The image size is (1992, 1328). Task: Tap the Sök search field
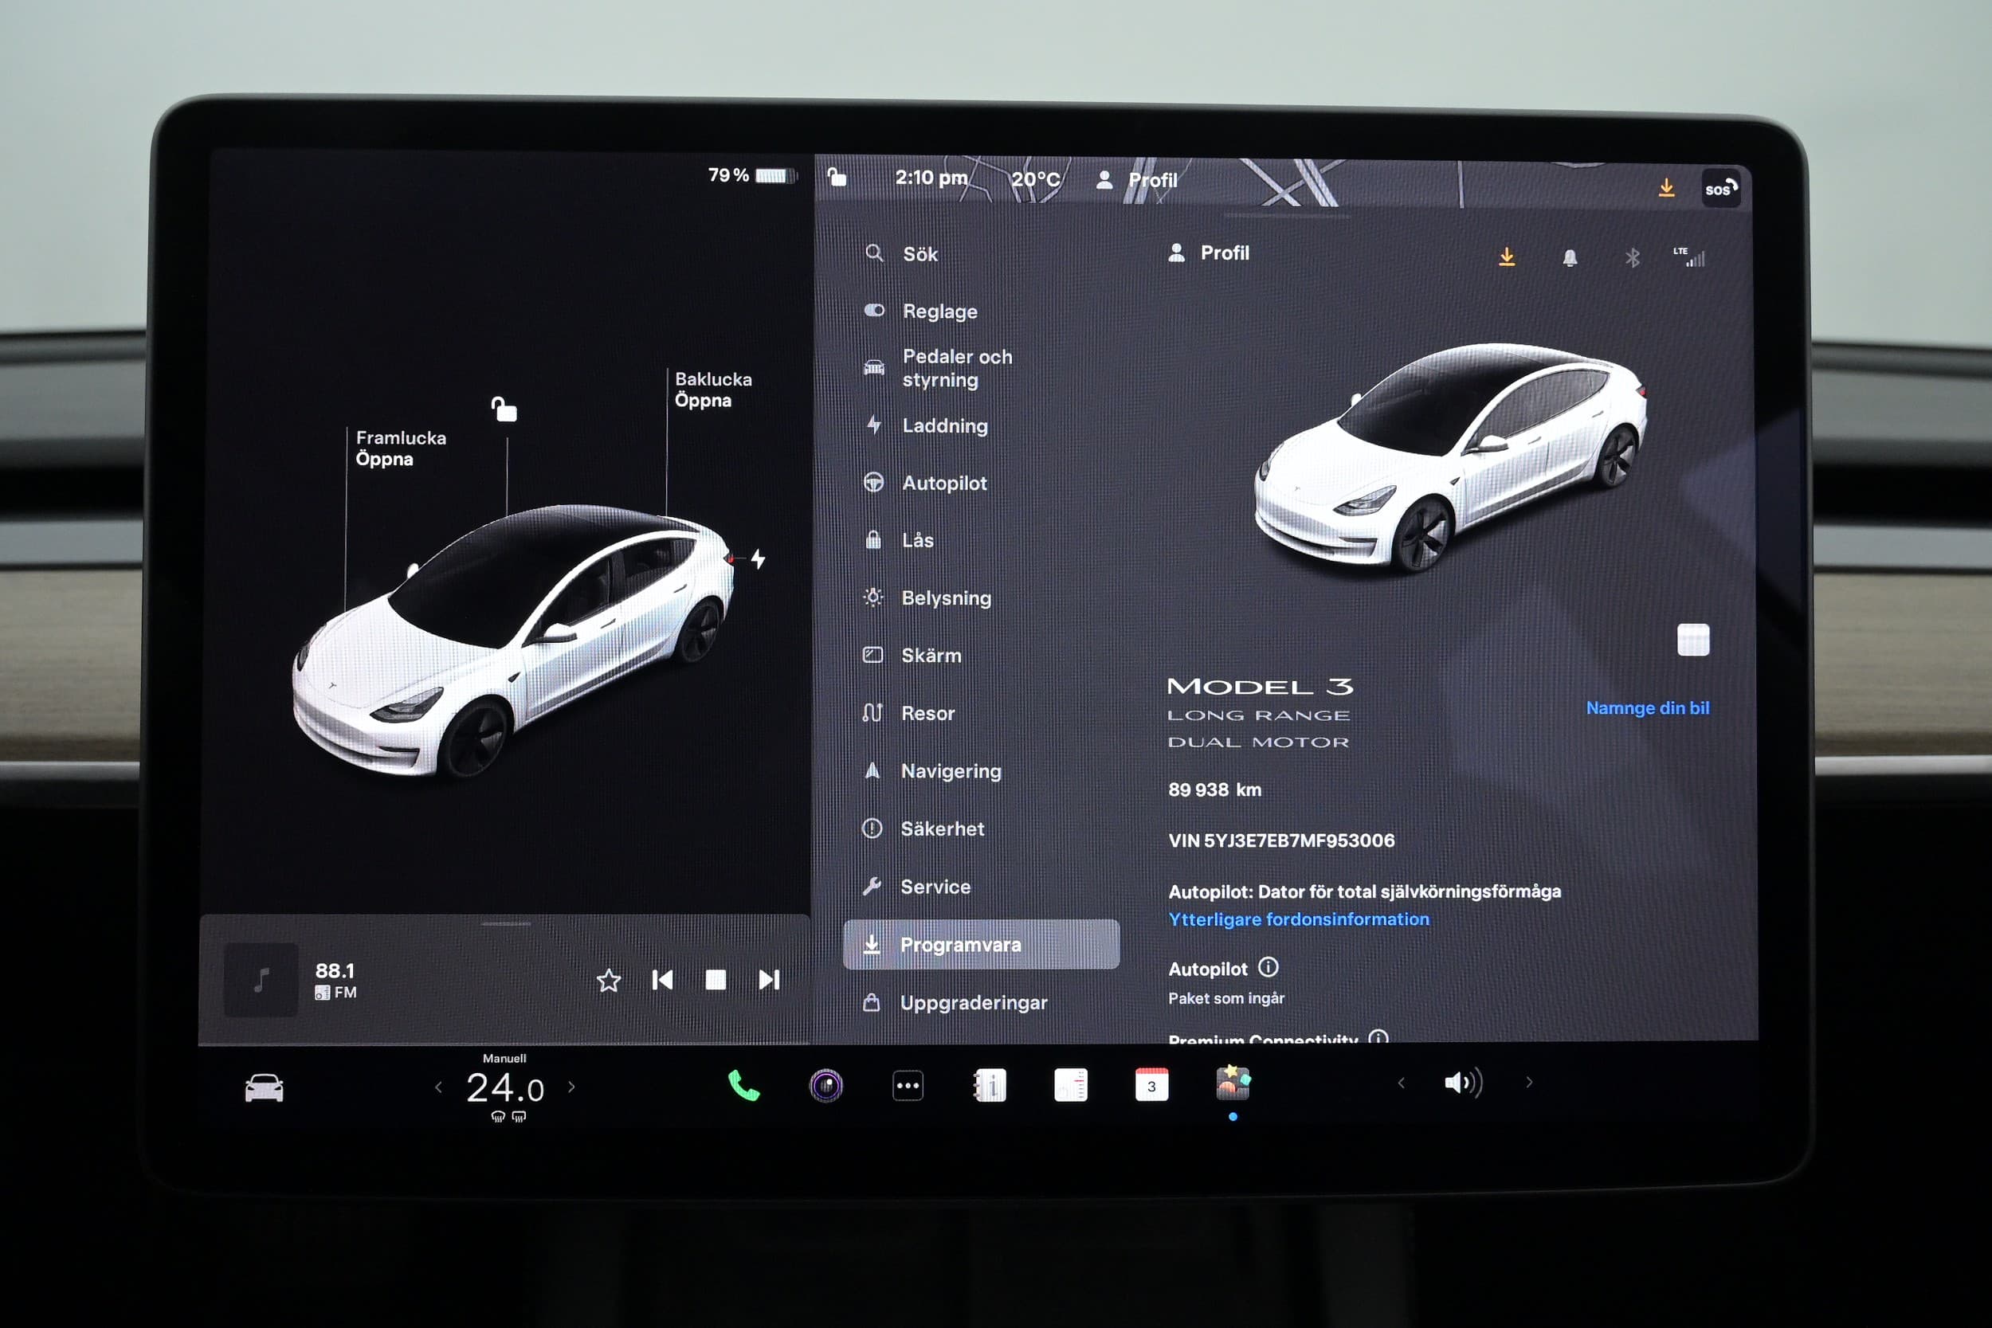[x=920, y=254]
